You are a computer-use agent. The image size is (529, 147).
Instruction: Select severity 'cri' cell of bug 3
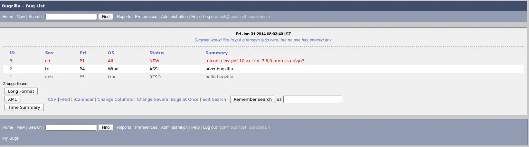[x=48, y=61]
